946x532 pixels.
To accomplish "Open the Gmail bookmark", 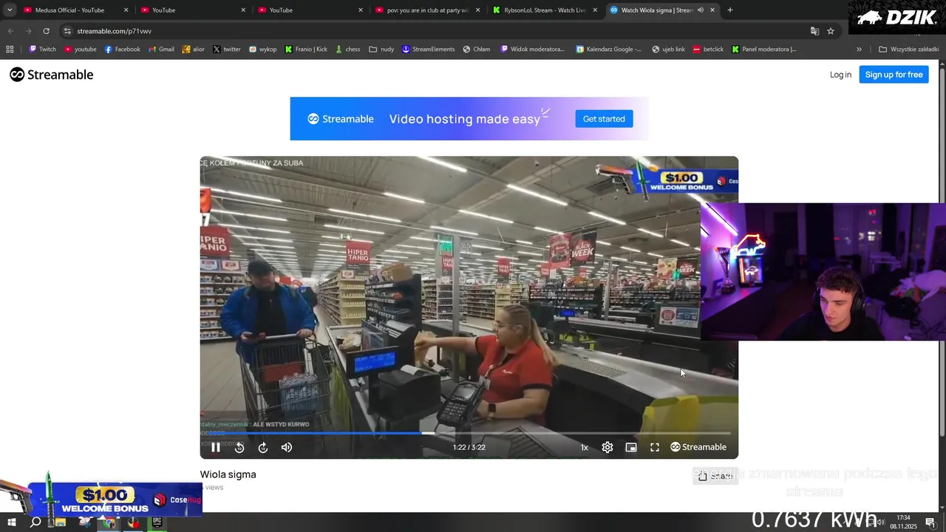I will (x=161, y=50).
